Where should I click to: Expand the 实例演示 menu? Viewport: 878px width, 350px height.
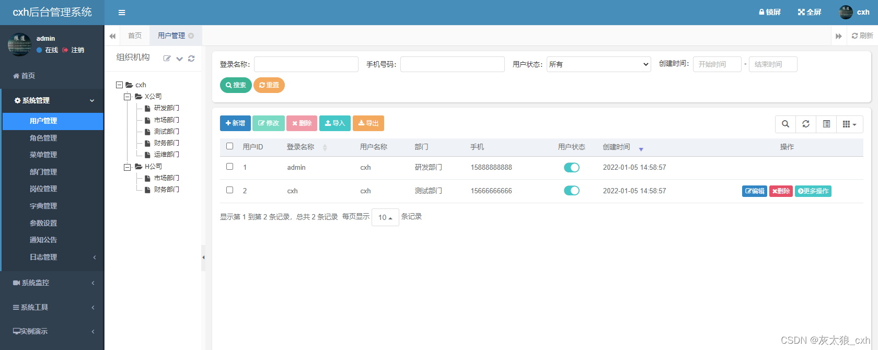pyautogui.click(x=52, y=331)
